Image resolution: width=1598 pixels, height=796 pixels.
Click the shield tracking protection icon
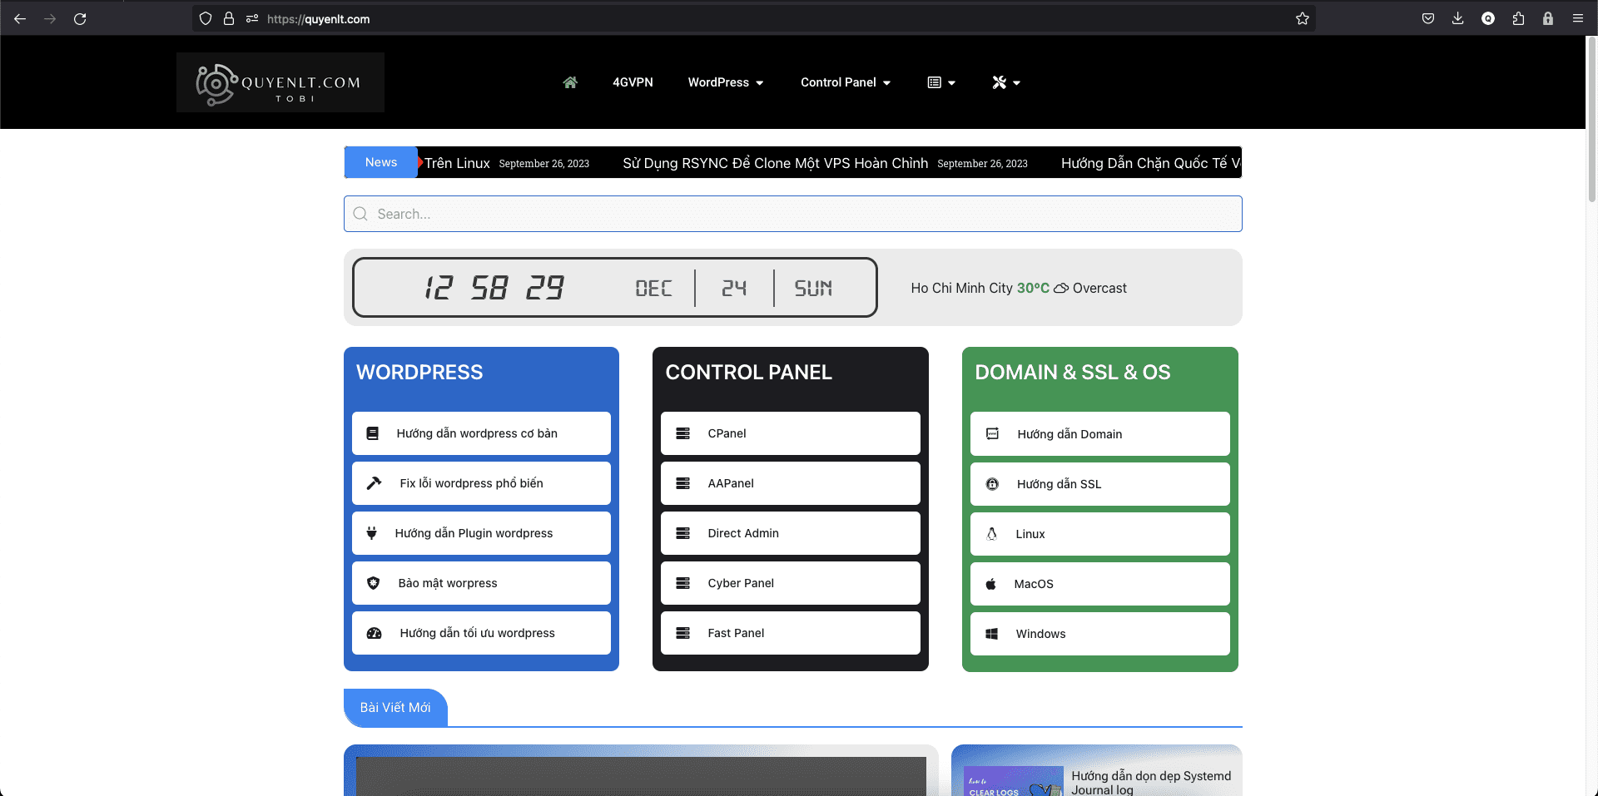coord(206,18)
